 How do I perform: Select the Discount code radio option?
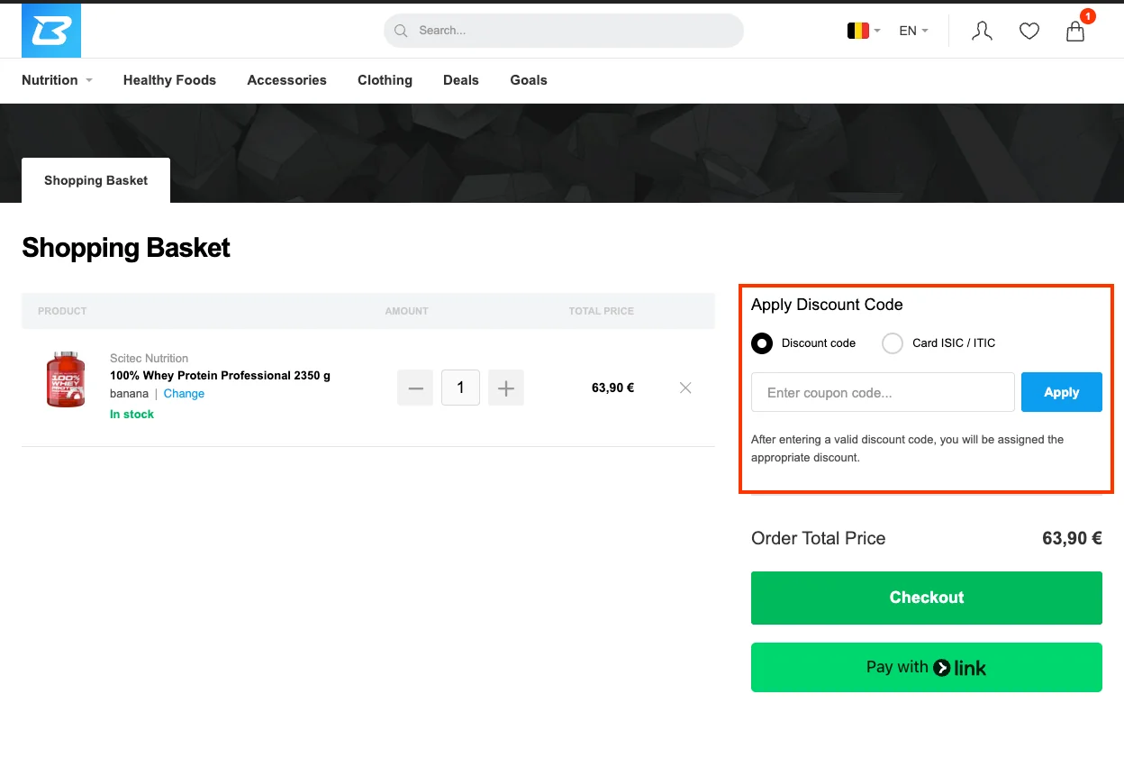(x=762, y=343)
